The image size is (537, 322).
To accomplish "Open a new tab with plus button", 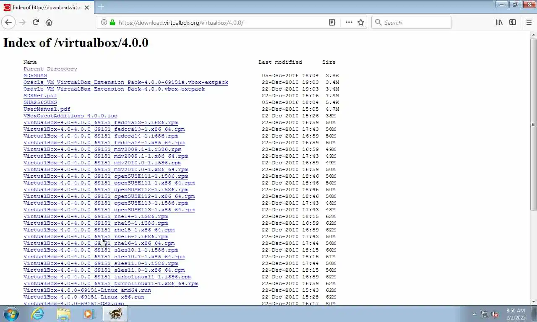I will 101,7.
